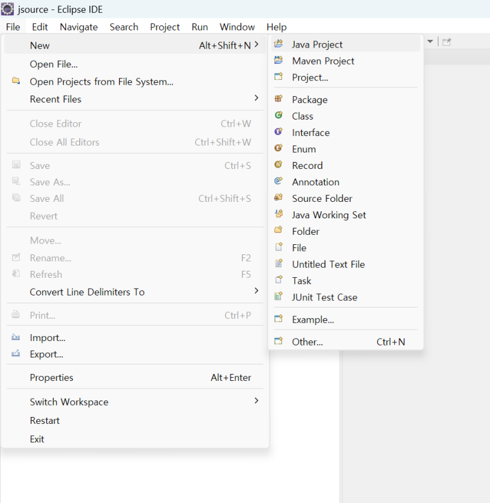490x503 pixels.
Task: Click the Ctrl+N shortcut text beside Other...
Action: 390,342
